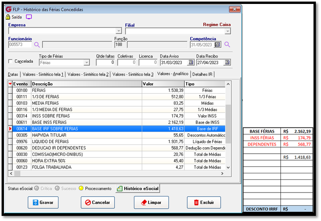321x221 pixels.
Task: Click the Limpar button
Action: click(x=151, y=202)
